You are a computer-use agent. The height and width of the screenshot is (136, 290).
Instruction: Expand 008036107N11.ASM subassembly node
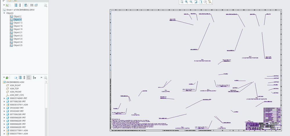[x=4, y=105]
